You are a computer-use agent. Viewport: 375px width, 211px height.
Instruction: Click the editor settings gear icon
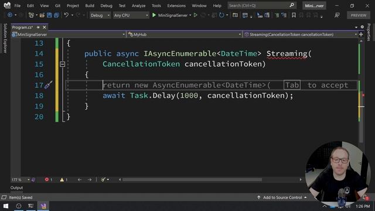[x=362, y=27]
